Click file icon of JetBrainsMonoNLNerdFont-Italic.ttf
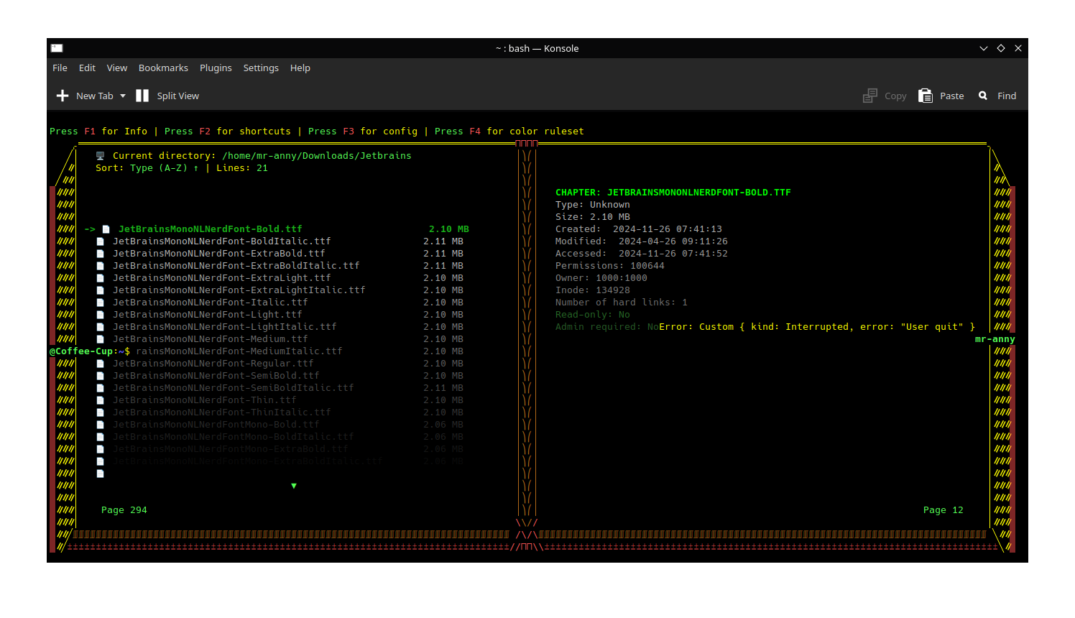Viewport: 1075px width, 618px height. [100, 303]
